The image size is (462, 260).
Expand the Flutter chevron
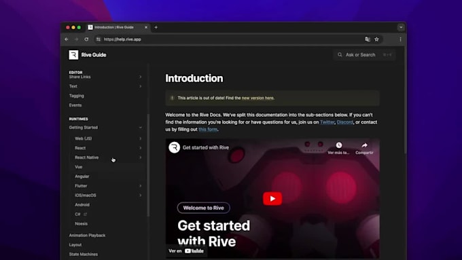click(140, 186)
